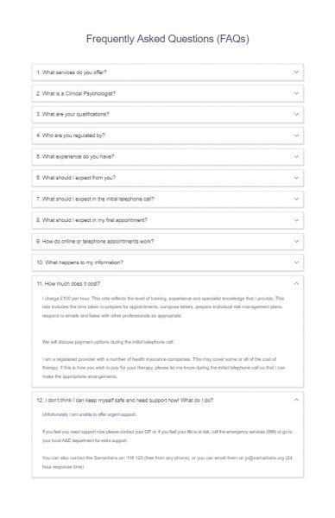Select the 'Who are you regulated by?' heading
This screenshot has height=518, width=335.
point(71,136)
